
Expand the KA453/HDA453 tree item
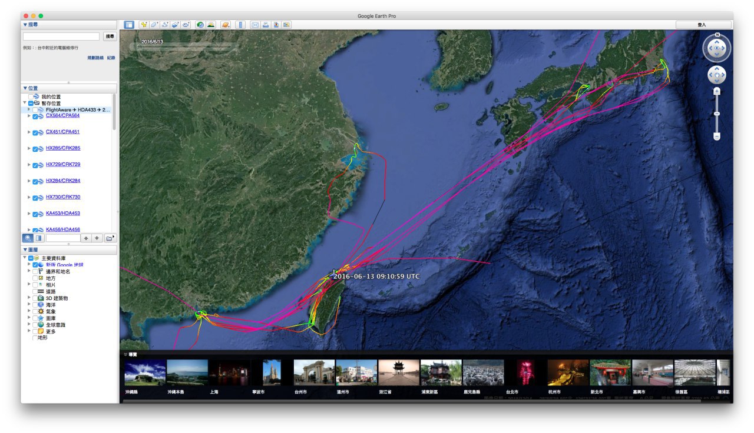tap(29, 214)
